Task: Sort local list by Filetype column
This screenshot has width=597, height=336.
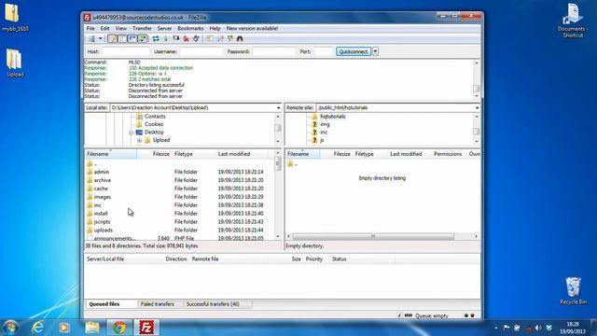Action: pos(184,154)
